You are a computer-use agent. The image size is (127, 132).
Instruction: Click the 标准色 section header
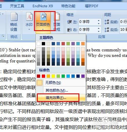[x=44, y=70]
